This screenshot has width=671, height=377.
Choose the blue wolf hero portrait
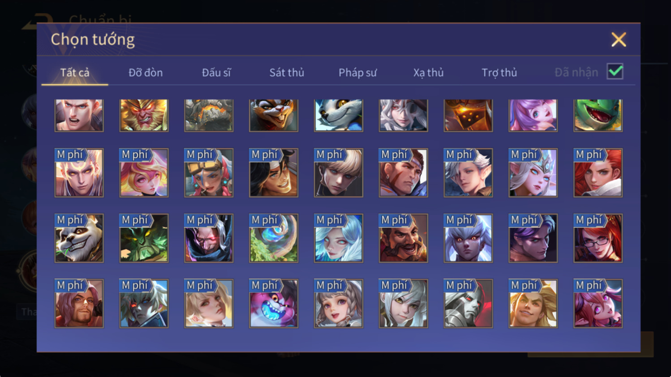click(x=339, y=116)
